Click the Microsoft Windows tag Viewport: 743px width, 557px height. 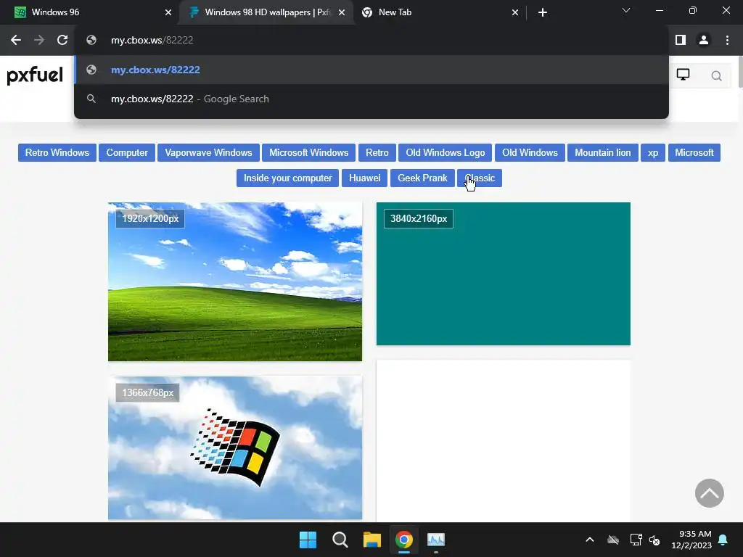tap(308, 152)
